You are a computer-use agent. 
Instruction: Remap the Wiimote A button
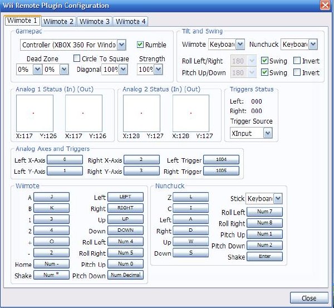click(51, 197)
